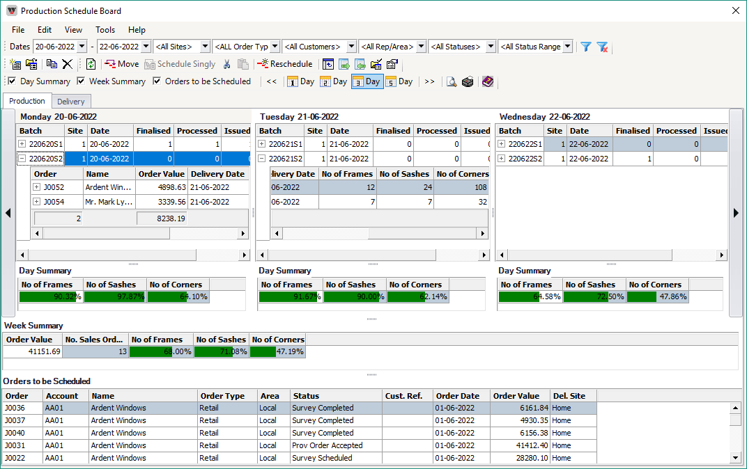Click the Move button
The width and height of the screenshot is (747, 469).
tap(121, 64)
